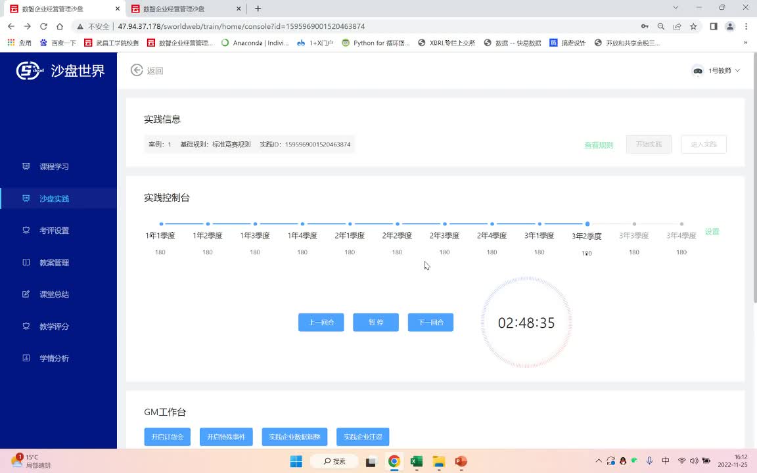
Task: Select the 2年3季度 timeline marker
Action: pos(445,224)
